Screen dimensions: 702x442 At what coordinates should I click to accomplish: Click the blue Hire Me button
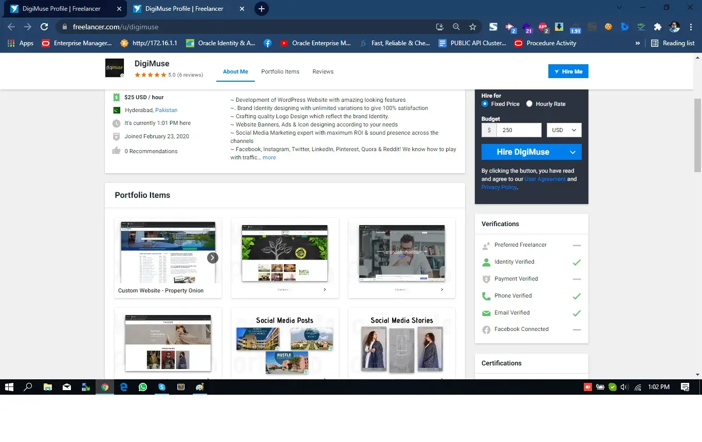[568, 71]
